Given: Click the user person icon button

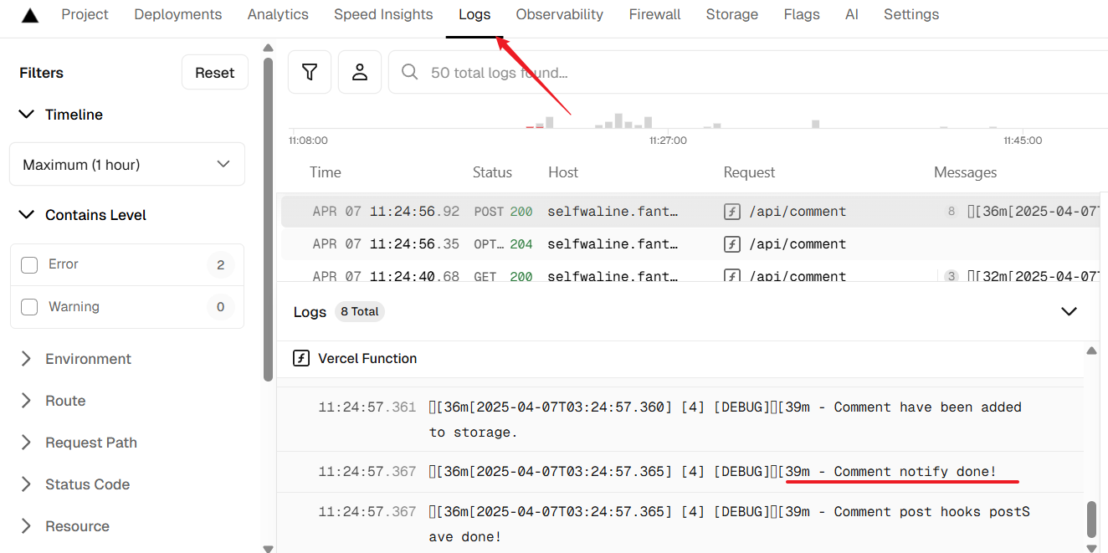Looking at the screenshot, I should point(360,72).
